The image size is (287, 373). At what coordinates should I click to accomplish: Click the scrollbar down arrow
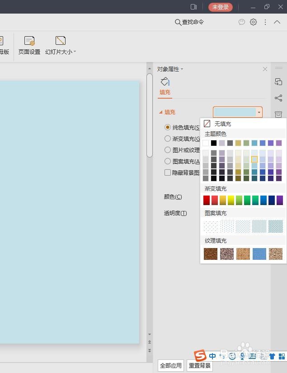click(150, 334)
